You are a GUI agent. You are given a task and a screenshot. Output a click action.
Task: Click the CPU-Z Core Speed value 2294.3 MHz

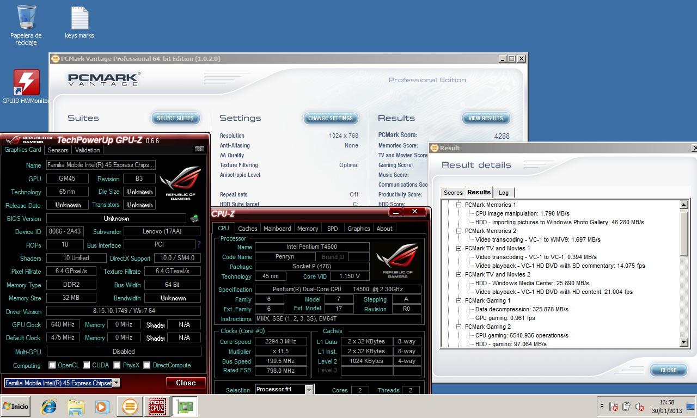[x=281, y=342]
